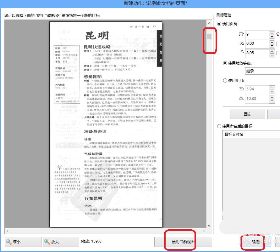Select the 缩小 zoom-out magnifier icon
280x252 pixels.
(8, 242)
